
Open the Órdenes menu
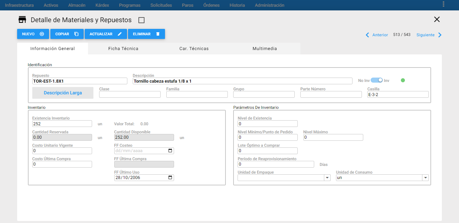[211, 5]
